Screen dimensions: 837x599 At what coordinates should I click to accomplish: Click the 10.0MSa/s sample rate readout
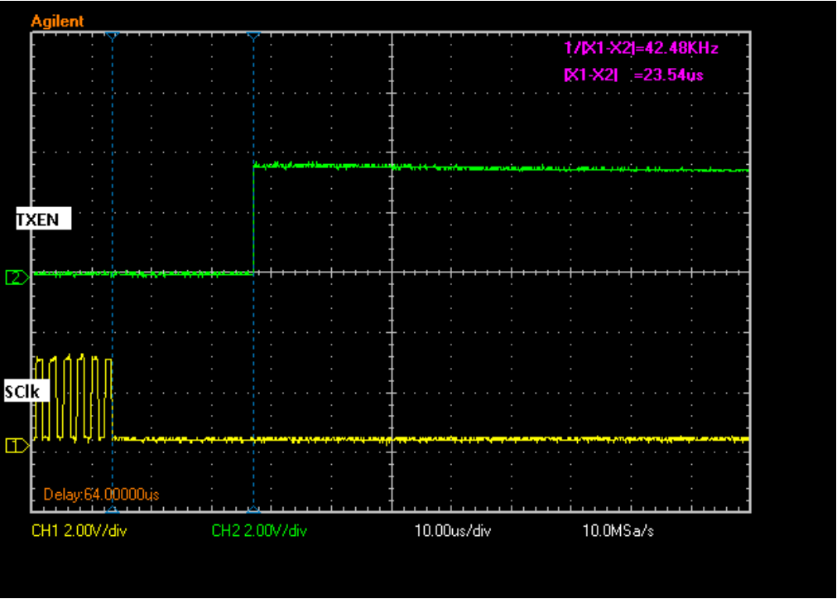tap(618, 531)
